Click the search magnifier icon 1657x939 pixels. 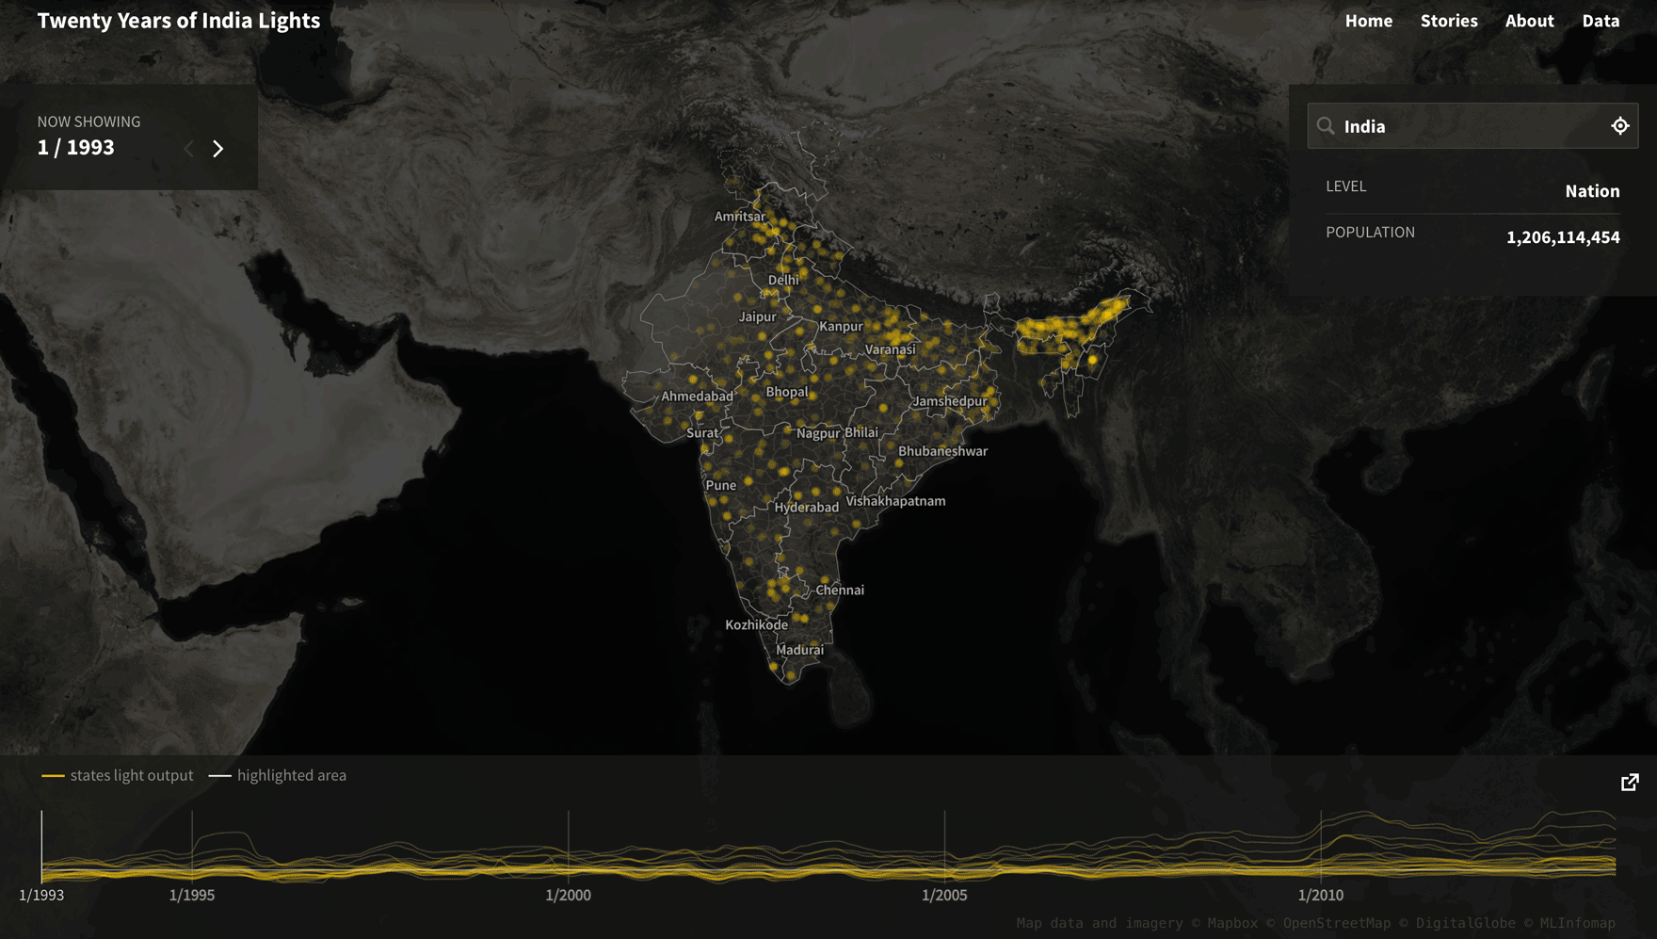click(x=1326, y=126)
